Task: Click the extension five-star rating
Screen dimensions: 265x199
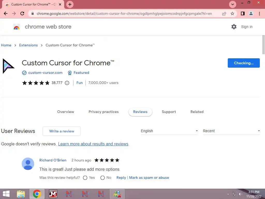Action: (36, 83)
